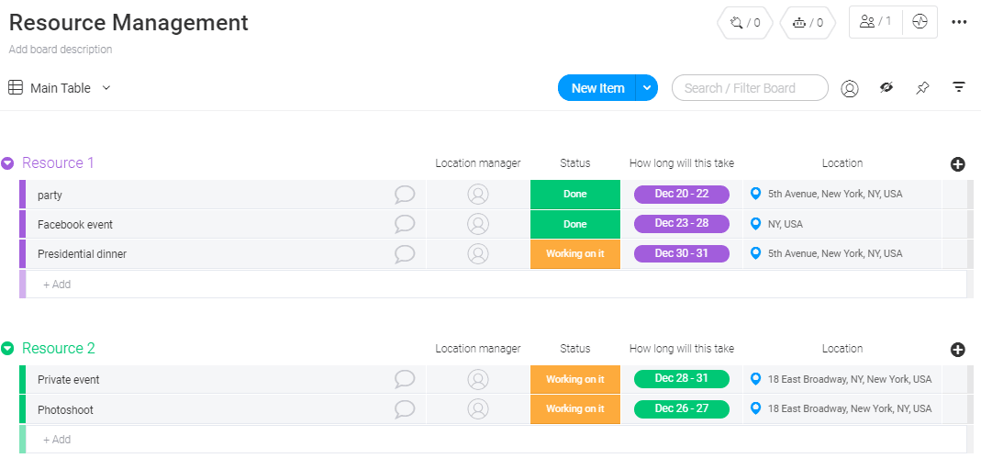Open the board activity log icon
The image size is (981, 458).
[920, 22]
